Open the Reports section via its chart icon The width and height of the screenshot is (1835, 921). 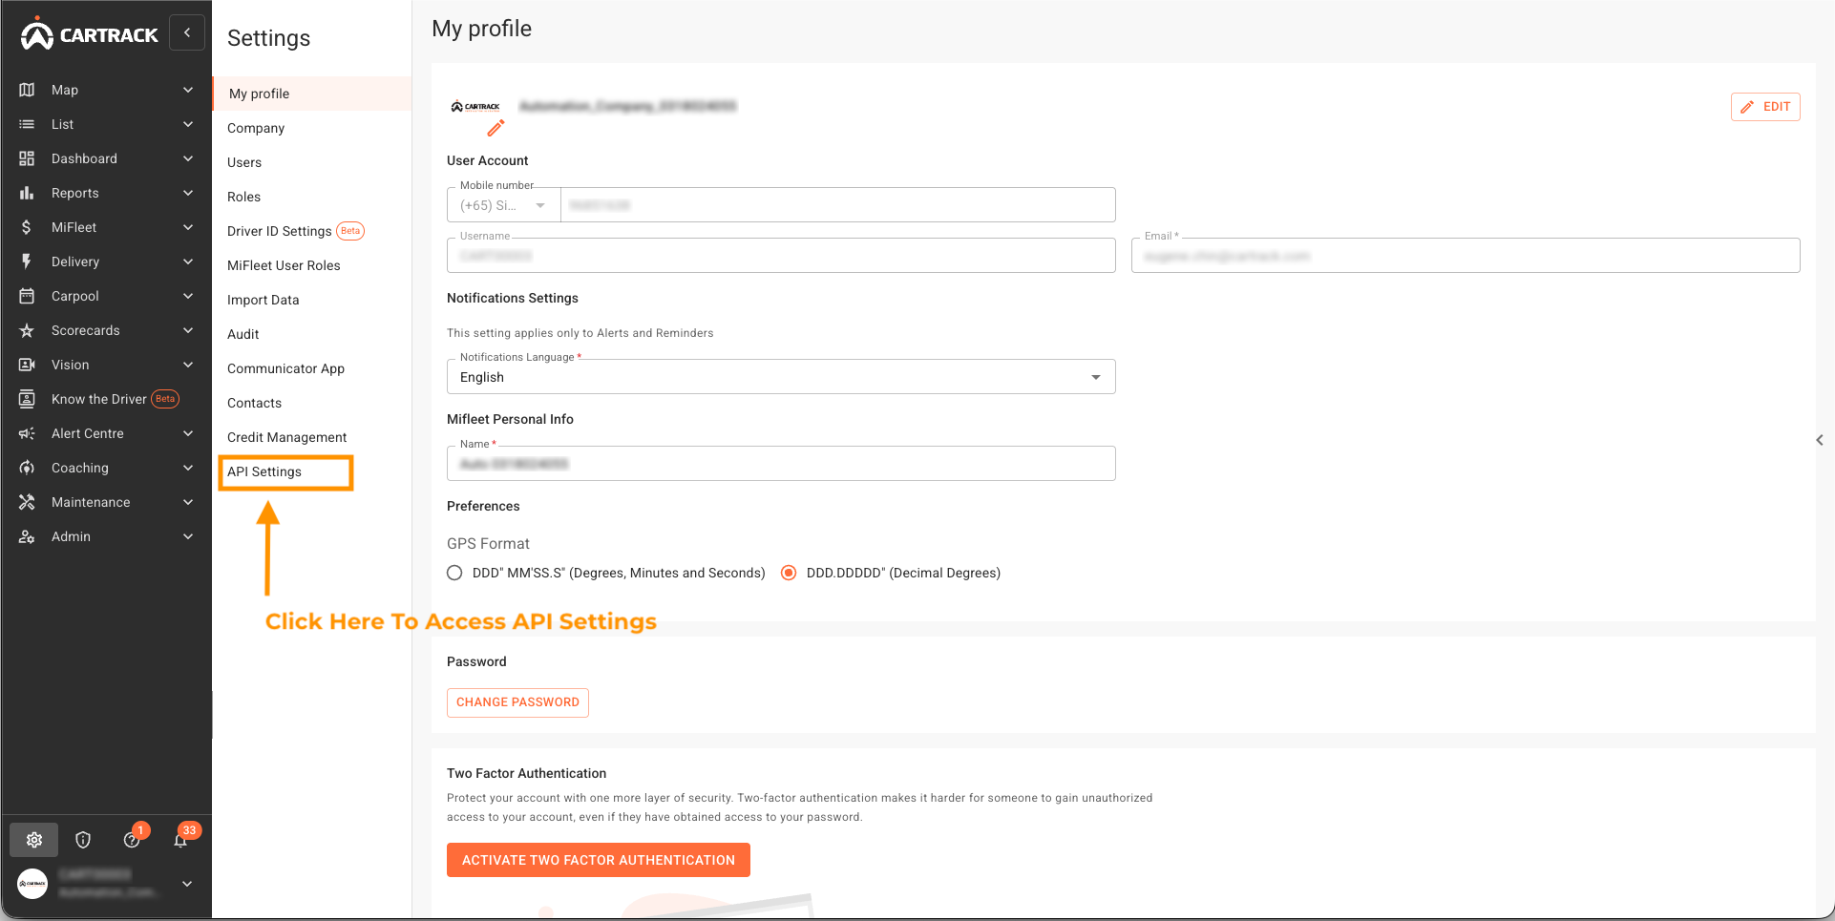28,193
